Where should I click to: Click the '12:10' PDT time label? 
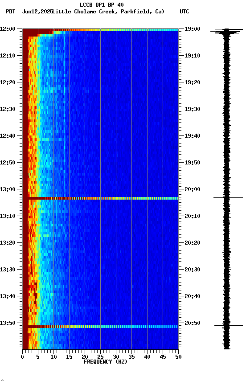8,56
